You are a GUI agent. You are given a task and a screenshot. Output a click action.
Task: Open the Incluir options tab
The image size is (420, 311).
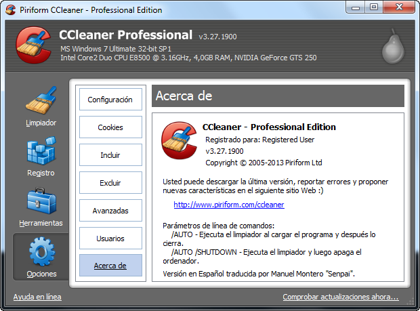110,155
